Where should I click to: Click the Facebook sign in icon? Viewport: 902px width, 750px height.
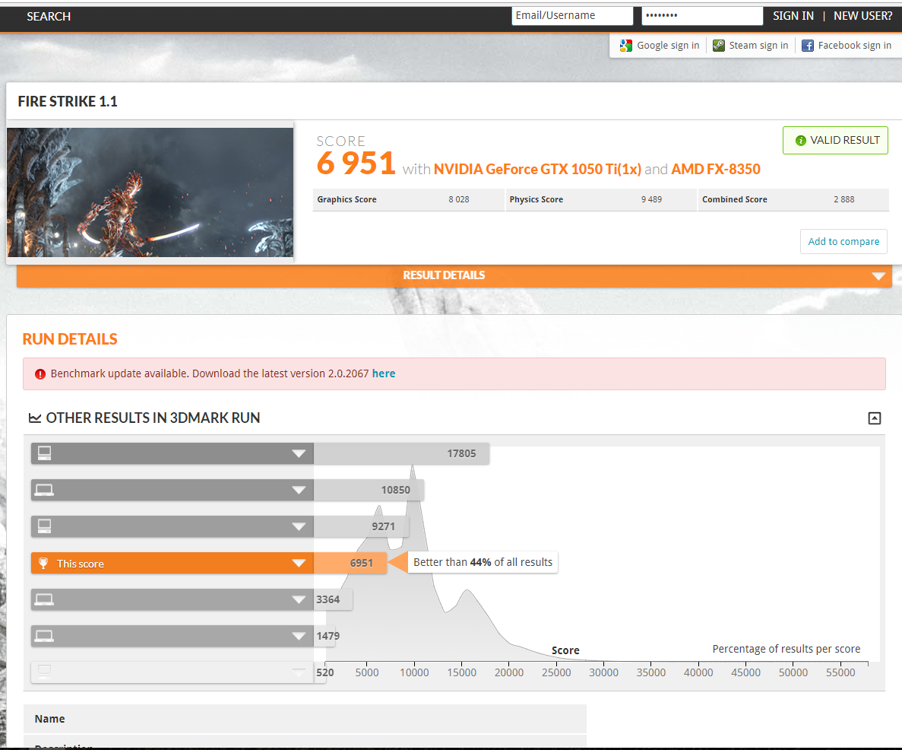pos(808,46)
